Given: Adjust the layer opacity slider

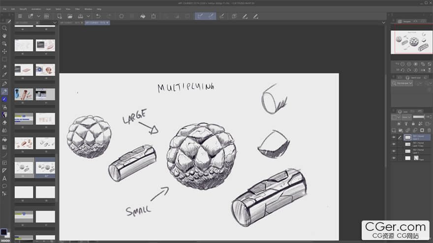Looking at the screenshot, I should tap(419, 117).
